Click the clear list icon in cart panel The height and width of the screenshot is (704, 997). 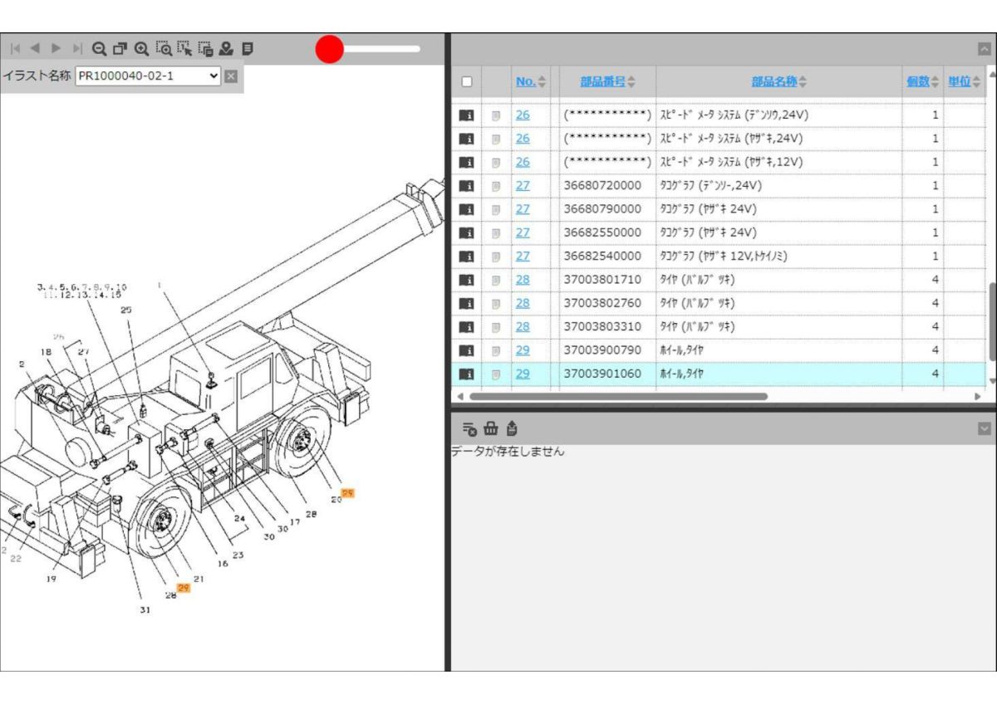(x=469, y=428)
